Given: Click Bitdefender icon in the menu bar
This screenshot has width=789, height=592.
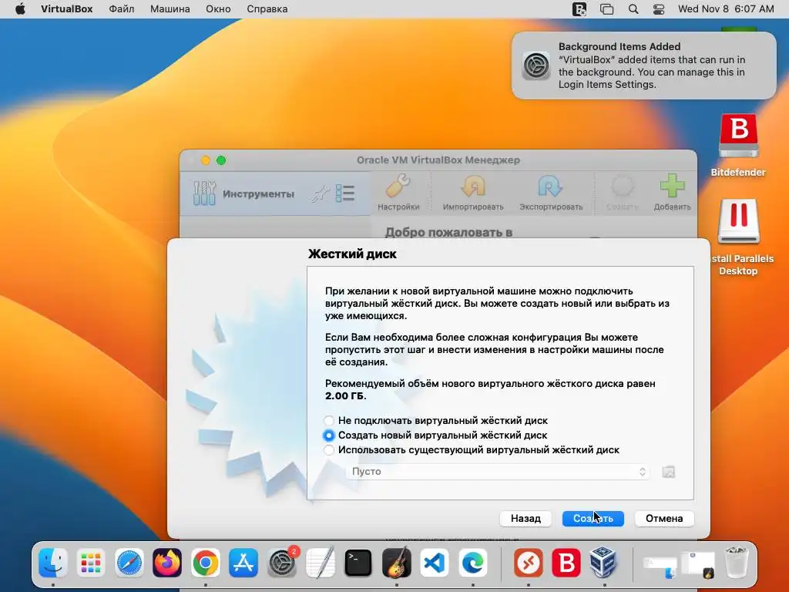Looking at the screenshot, I should [x=579, y=9].
